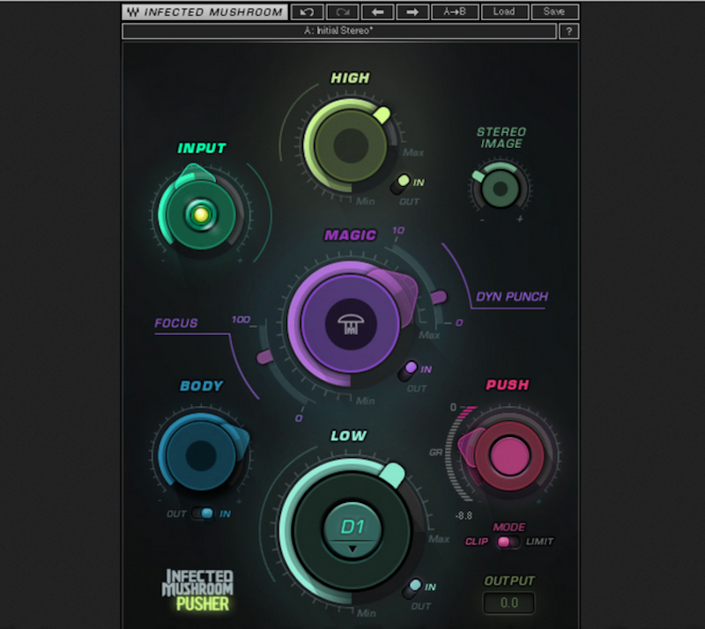Open the LOW note dropdown showing D1
Screen dimensions: 705x629
[352, 530]
